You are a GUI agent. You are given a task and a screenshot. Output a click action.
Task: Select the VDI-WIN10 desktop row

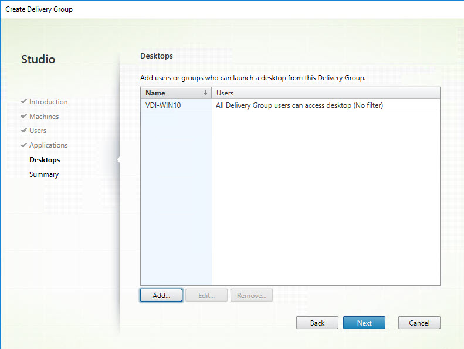pyautogui.click(x=163, y=105)
